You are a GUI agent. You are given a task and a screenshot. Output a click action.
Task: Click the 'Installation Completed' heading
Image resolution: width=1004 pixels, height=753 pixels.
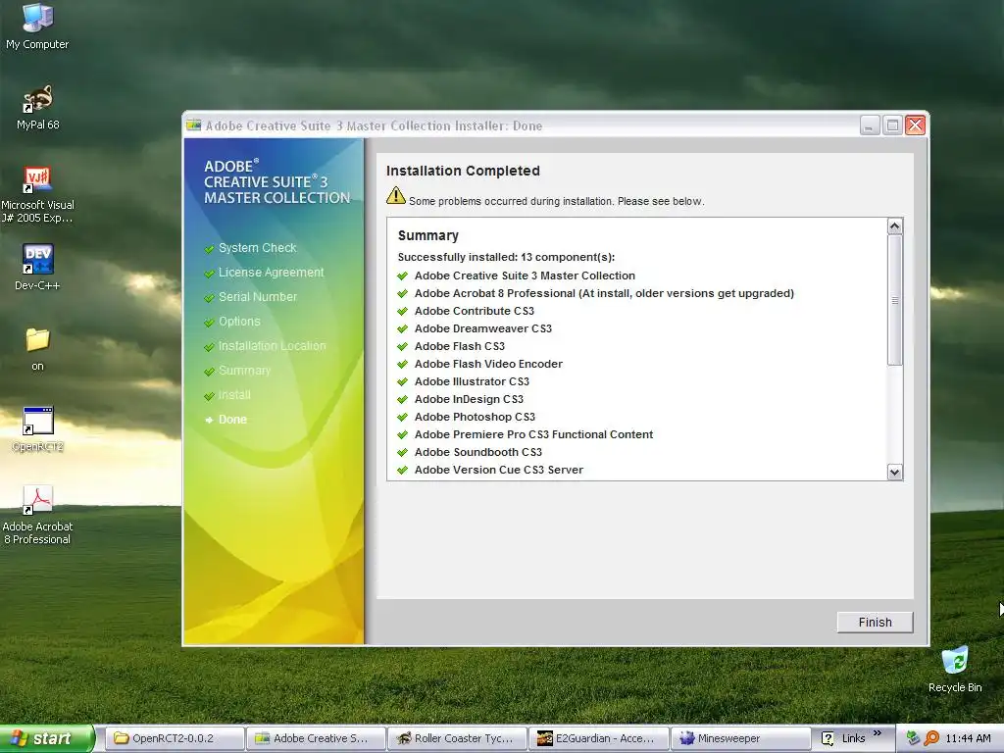point(463,171)
